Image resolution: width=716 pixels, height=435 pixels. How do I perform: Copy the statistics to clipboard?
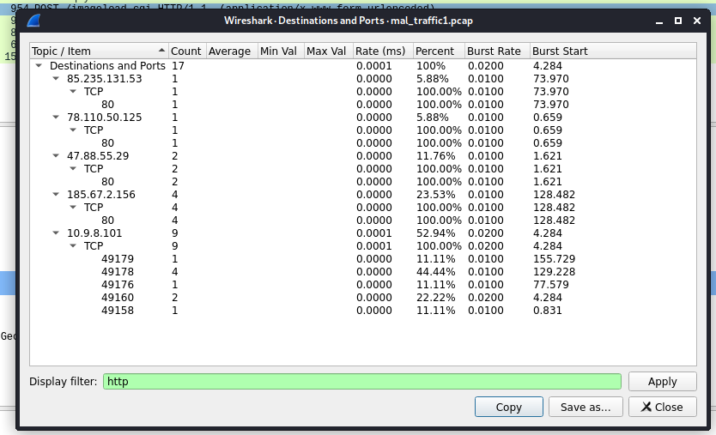[x=509, y=407]
